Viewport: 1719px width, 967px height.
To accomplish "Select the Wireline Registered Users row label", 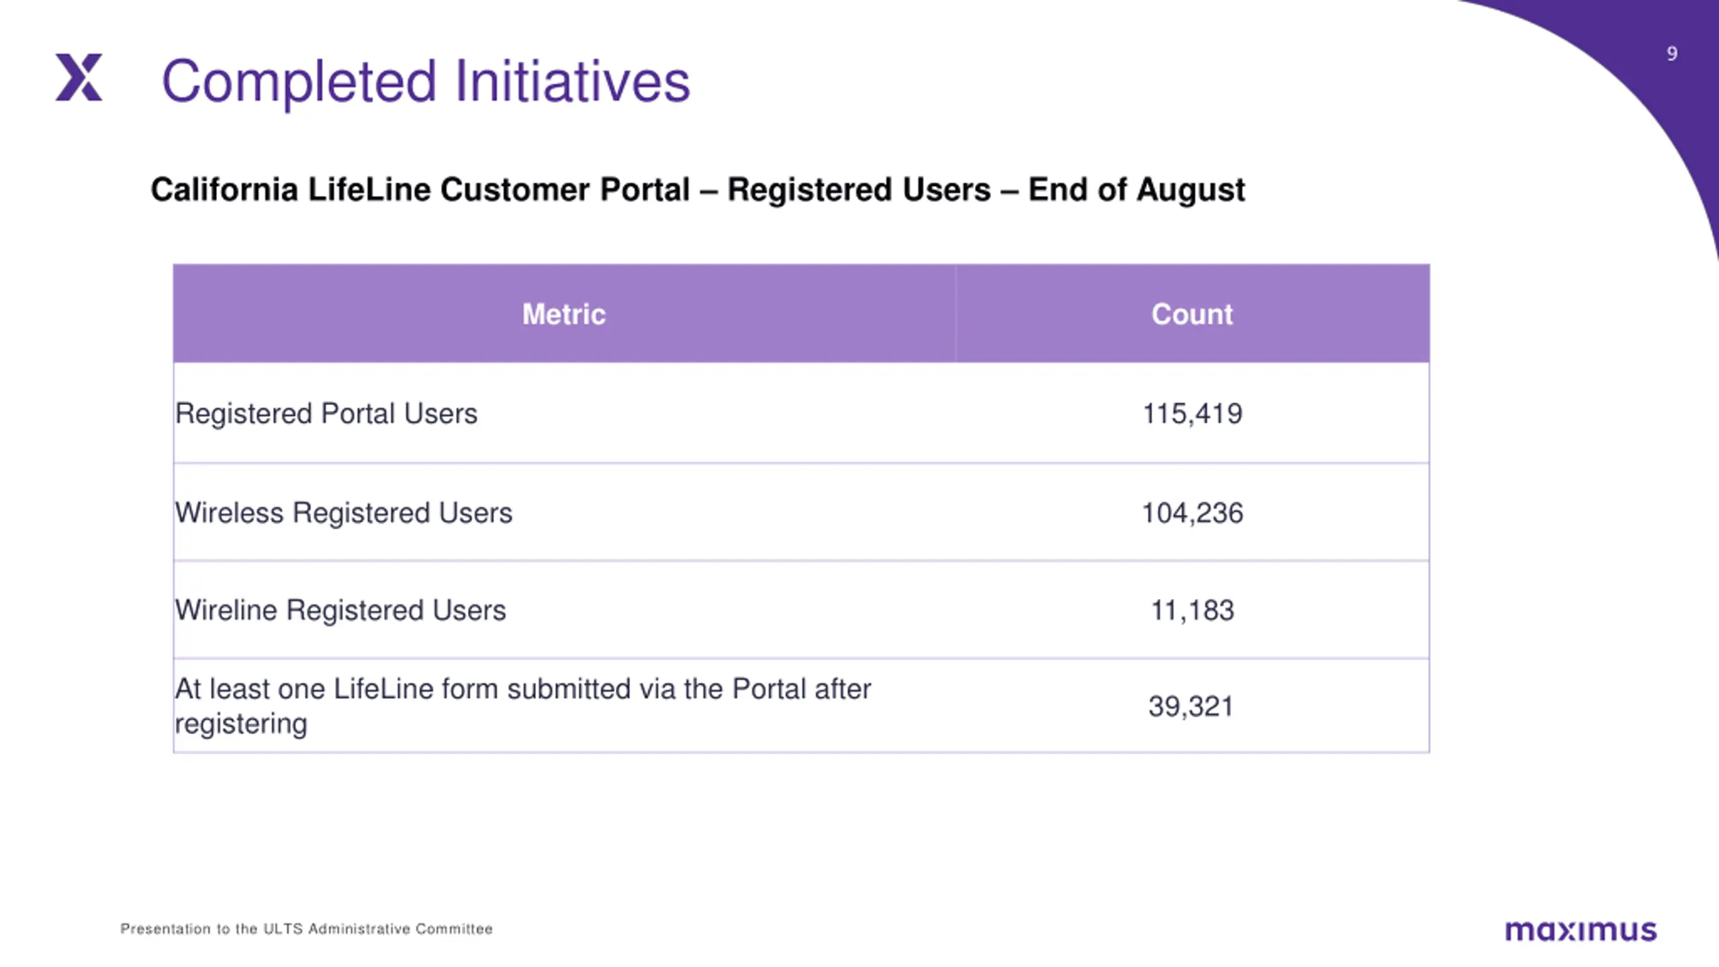I will [x=340, y=610].
